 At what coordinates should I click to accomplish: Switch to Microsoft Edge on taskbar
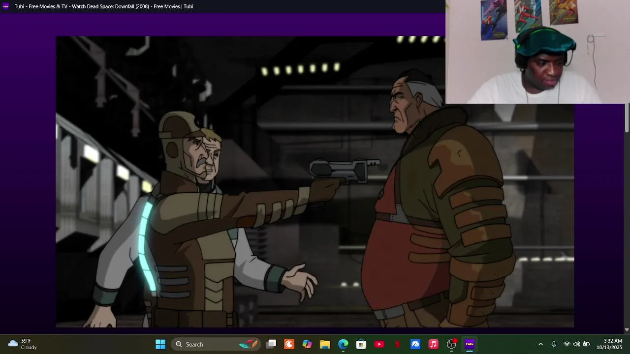pos(343,344)
